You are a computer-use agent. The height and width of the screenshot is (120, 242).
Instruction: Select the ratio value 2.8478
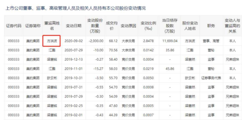pyautogui.click(x=148, y=41)
